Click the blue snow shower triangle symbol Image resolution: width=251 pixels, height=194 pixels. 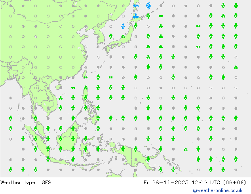pyautogui.click(x=123, y=26)
